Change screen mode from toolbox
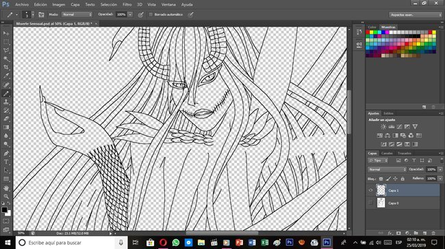The height and width of the screenshot is (249, 445). (x=6, y=229)
